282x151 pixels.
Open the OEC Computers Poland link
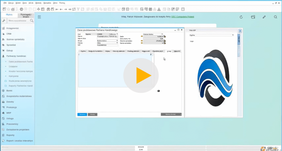(183, 17)
